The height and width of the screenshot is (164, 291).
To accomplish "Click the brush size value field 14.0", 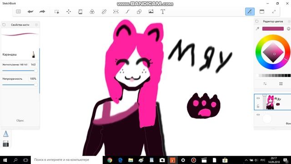I will click(33, 65).
